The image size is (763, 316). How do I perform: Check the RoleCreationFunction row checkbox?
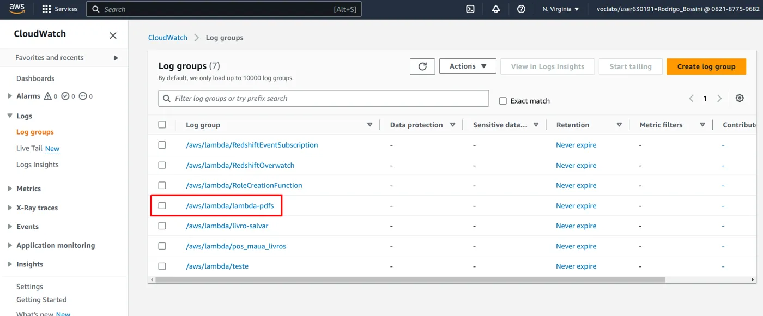tap(162, 185)
